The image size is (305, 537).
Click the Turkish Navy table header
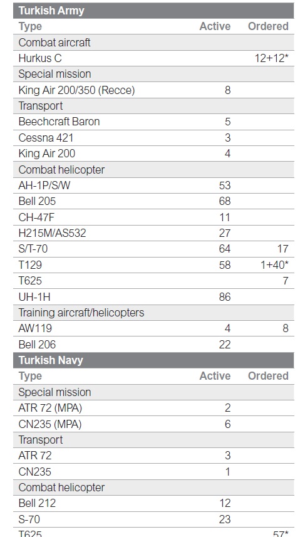point(153,360)
